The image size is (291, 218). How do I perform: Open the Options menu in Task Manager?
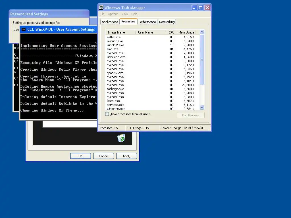tap(113, 14)
